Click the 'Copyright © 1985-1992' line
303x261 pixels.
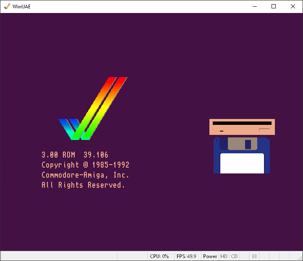click(x=85, y=165)
